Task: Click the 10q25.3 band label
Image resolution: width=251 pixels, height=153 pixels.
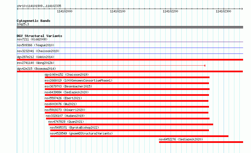Action: coord(23,24)
